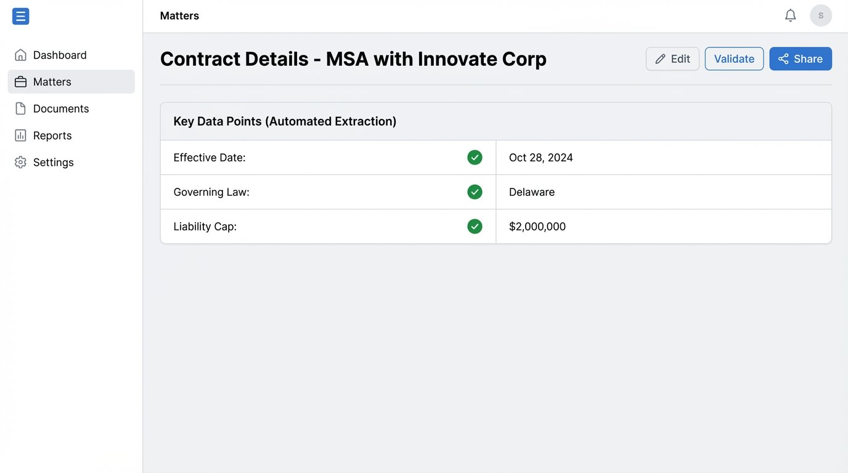Click the Edit button
Screen dimensions: 848x473
(x=672, y=59)
